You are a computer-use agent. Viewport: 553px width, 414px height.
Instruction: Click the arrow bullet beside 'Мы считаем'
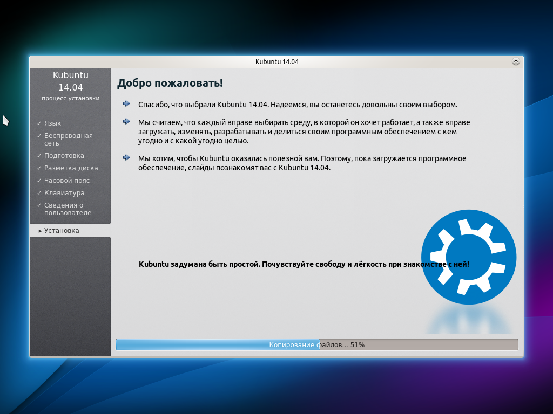click(x=126, y=121)
